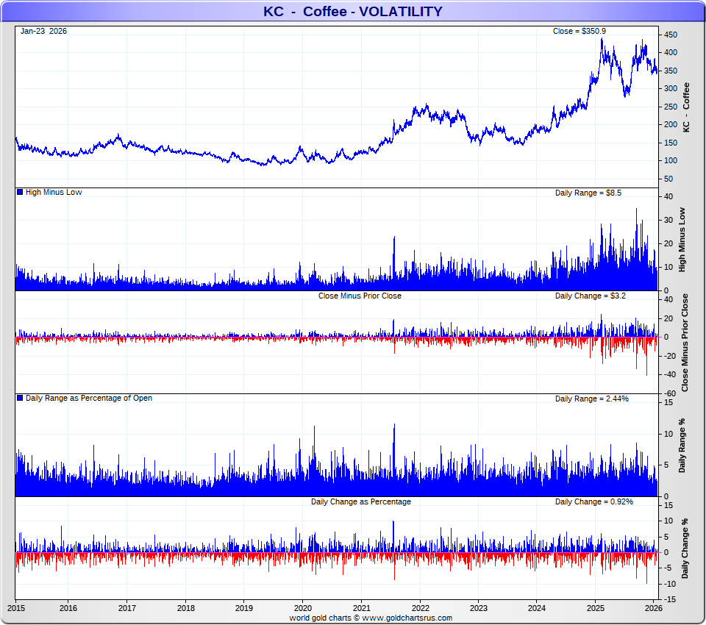Click the 2026 x-axis label

[654, 608]
